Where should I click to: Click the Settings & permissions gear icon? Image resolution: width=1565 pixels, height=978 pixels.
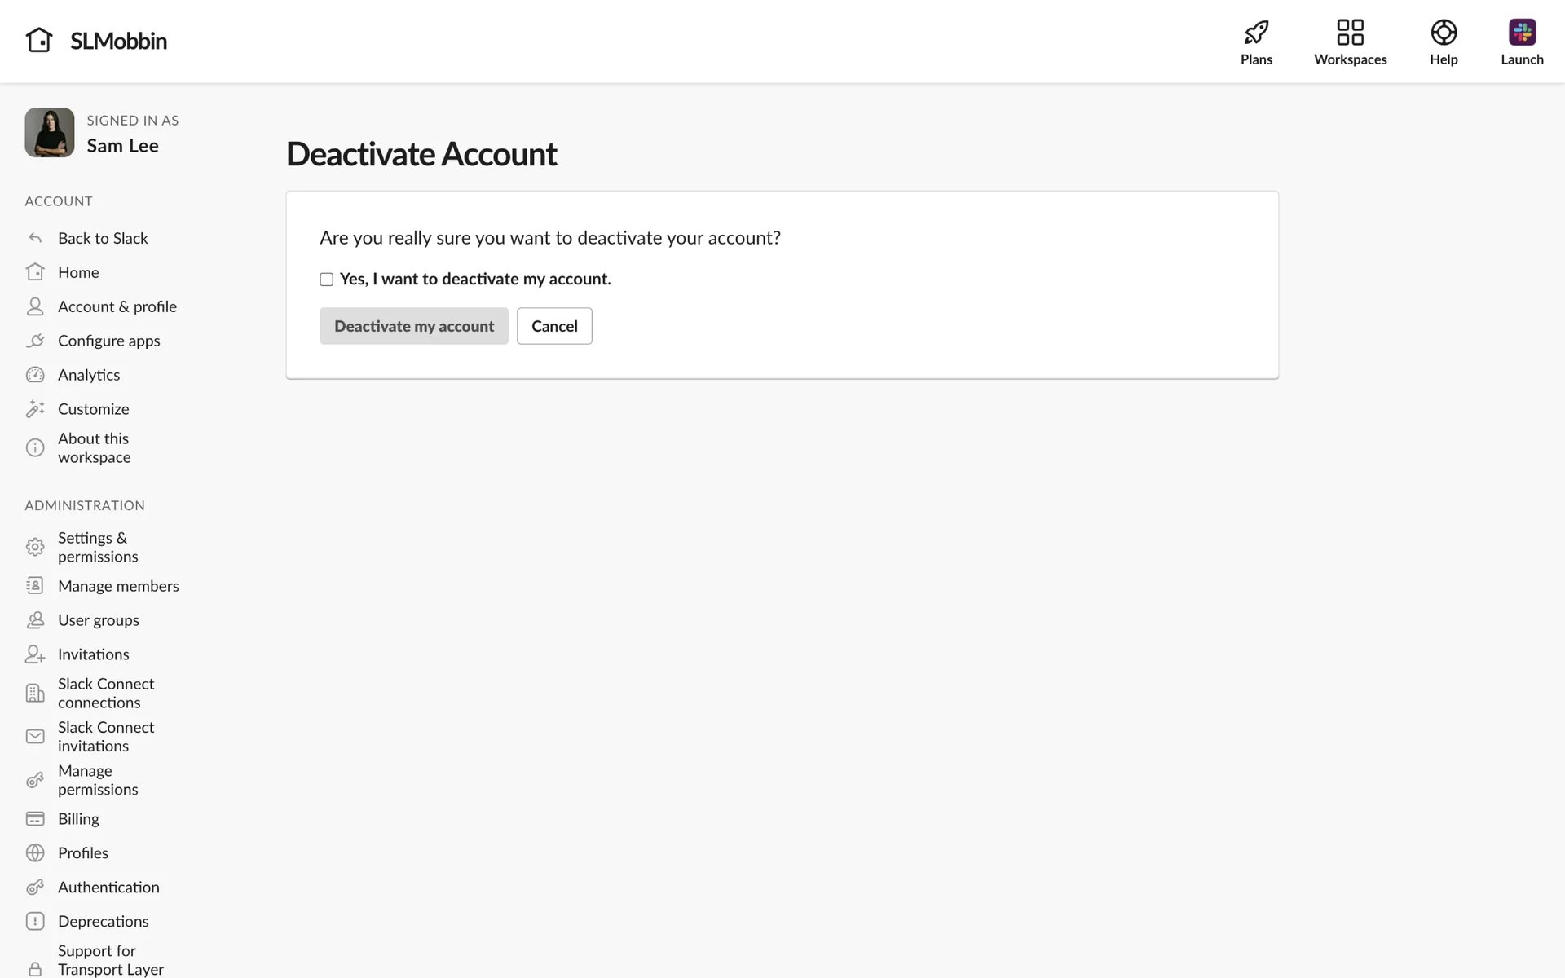(x=35, y=547)
